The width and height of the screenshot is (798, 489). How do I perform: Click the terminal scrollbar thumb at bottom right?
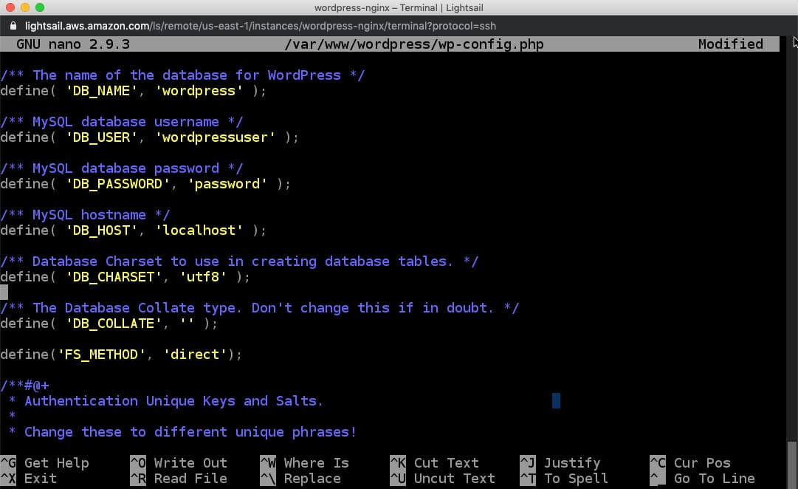792,465
